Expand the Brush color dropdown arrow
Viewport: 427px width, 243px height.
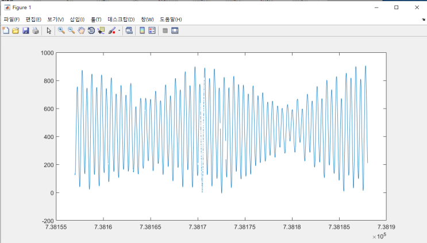point(119,30)
